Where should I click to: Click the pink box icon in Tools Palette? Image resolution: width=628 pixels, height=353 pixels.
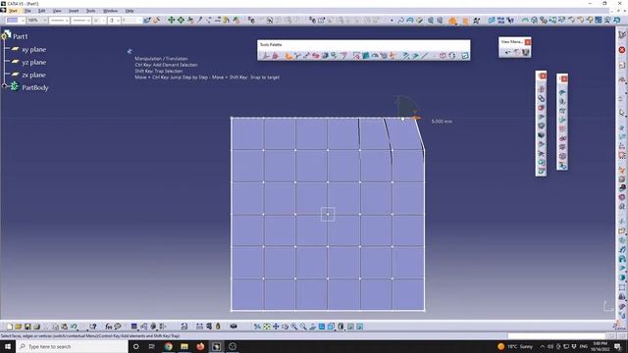point(443,56)
